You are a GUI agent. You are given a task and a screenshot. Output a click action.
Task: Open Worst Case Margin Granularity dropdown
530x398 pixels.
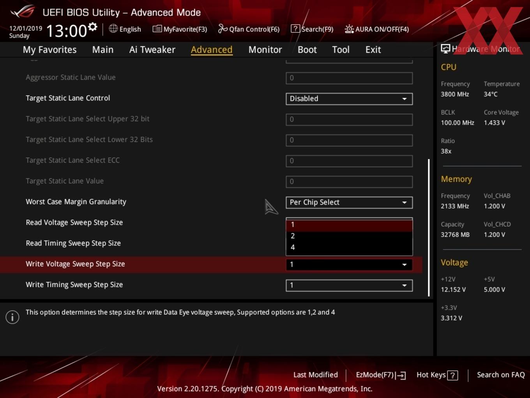[349, 203]
